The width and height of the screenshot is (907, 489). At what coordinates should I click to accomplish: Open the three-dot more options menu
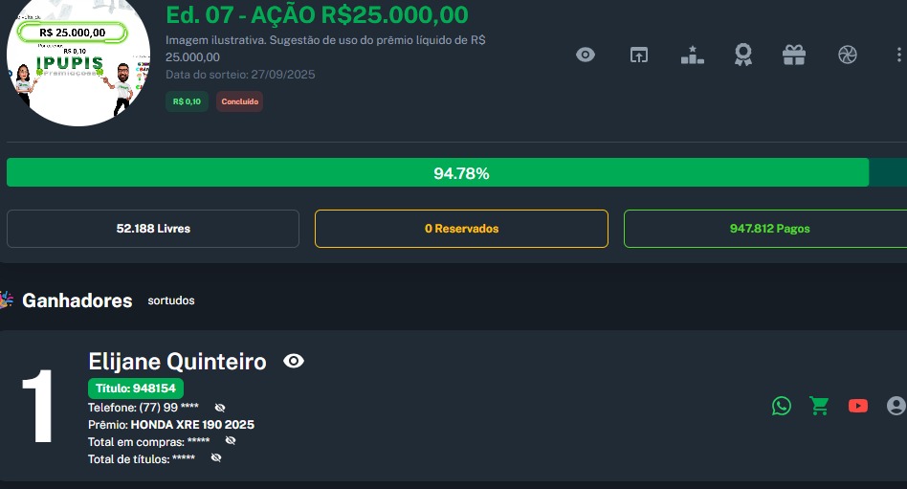897,55
